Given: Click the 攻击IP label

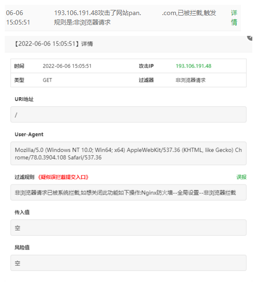Looking at the screenshot, I should coord(146,66).
